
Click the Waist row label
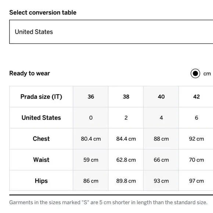coord(41,160)
